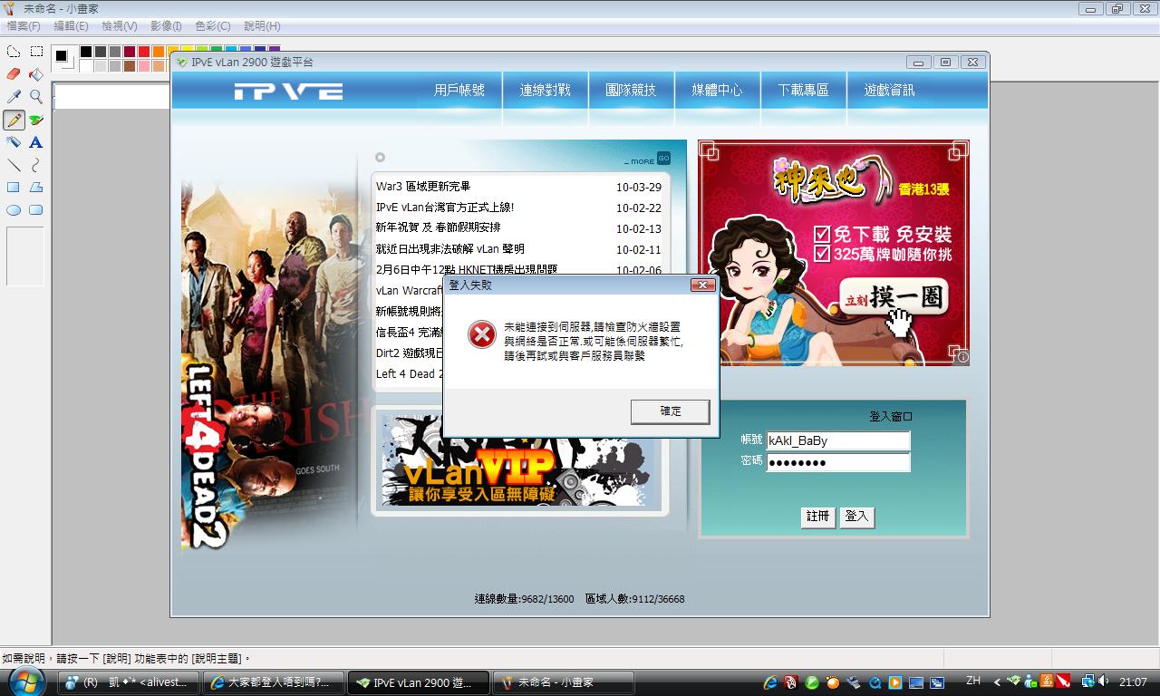Open the 影像(I) menu
The width and height of the screenshot is (1160, 696).
click(166, 26)
